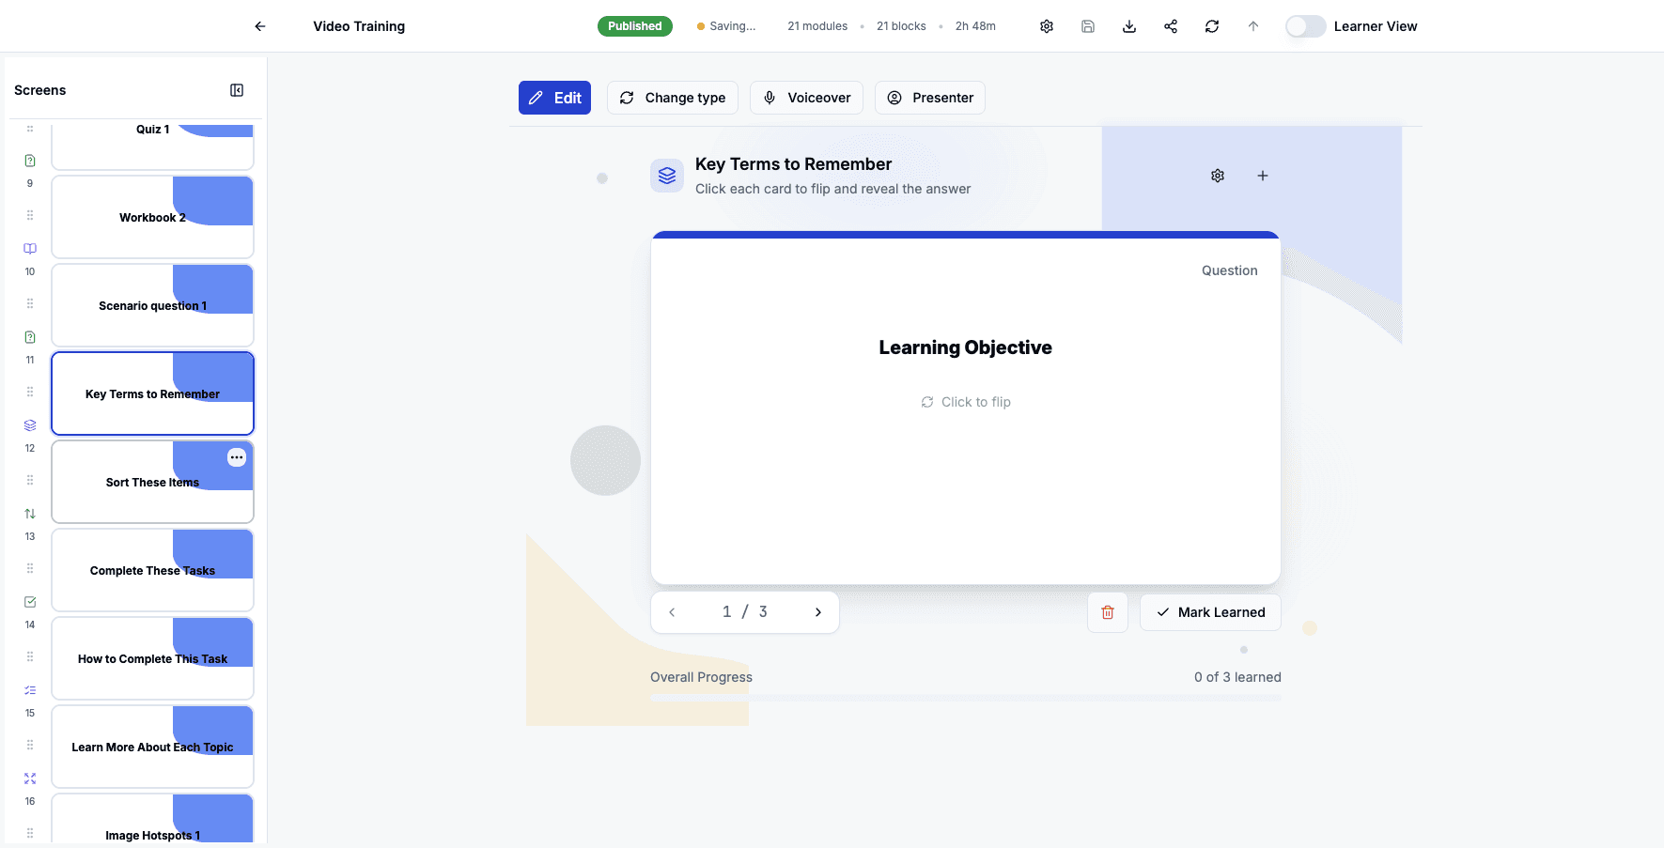Click the drag handle beside Scenario question 1

tap(30, 303)
